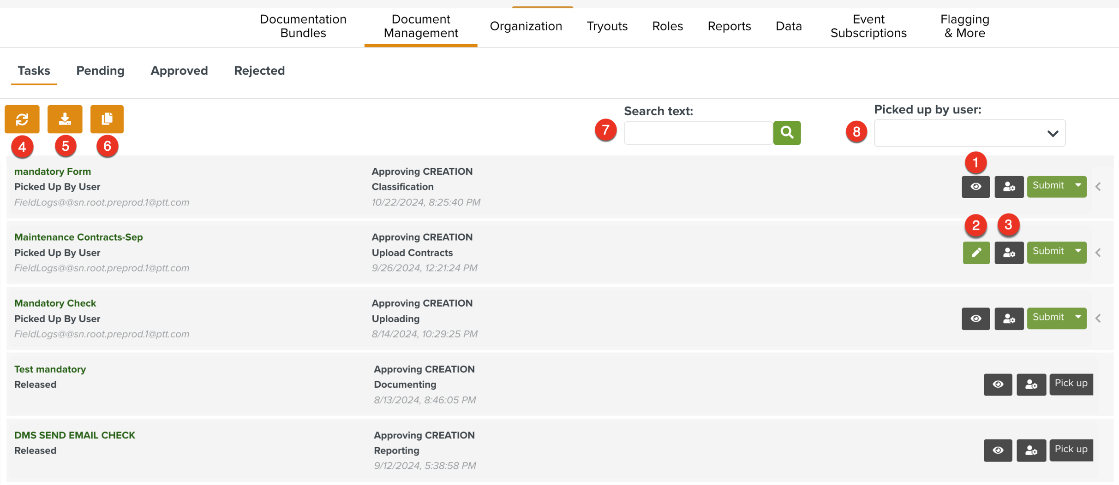Viewport: 1119px width, 485px height.
Task: Expand the Submit dropdown arrow for mandatory Form
Action: 1078,186
